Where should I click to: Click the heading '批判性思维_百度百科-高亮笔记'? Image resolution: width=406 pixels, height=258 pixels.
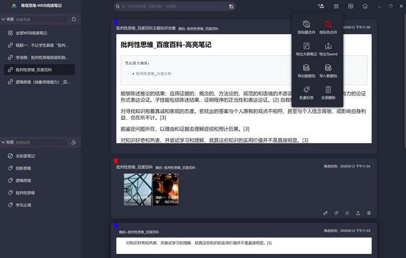pos(166,45)
